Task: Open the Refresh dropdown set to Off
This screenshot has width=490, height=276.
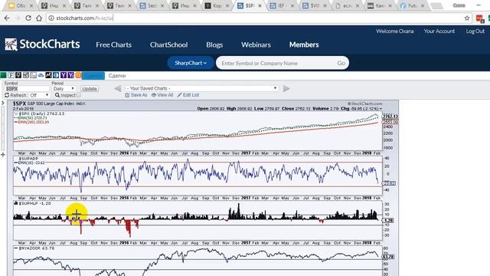Action: (x=39, y=95)
